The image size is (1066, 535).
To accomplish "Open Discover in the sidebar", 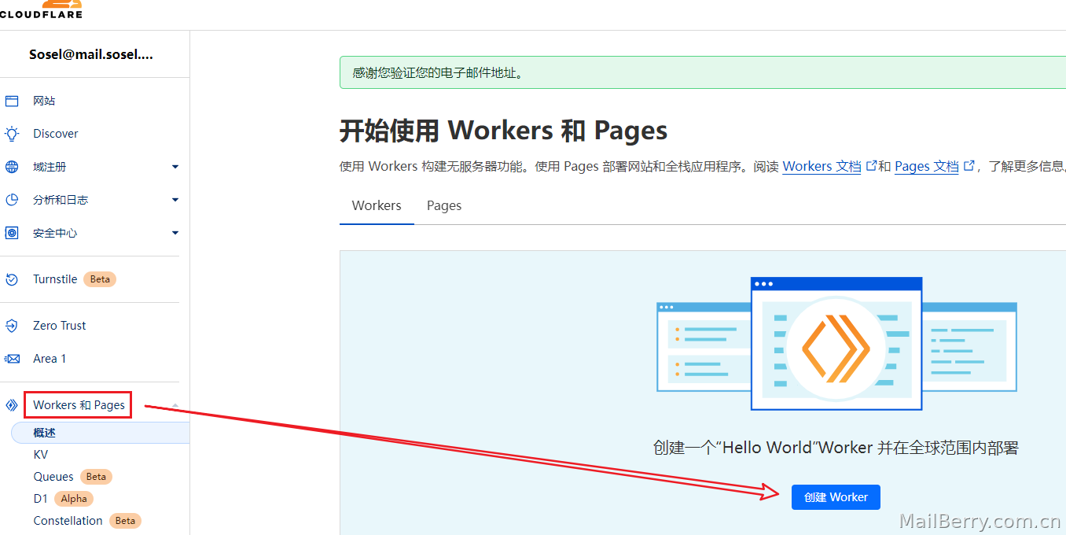I will 56,134.
